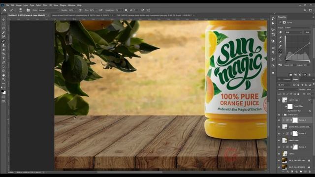Open smoothing options gear
This screenshot has width=315, height=177.
point(126,10)
